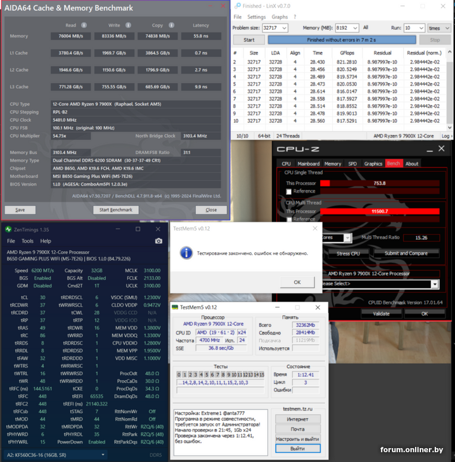Click the LinX app icon in its title bar

(238, 6)
